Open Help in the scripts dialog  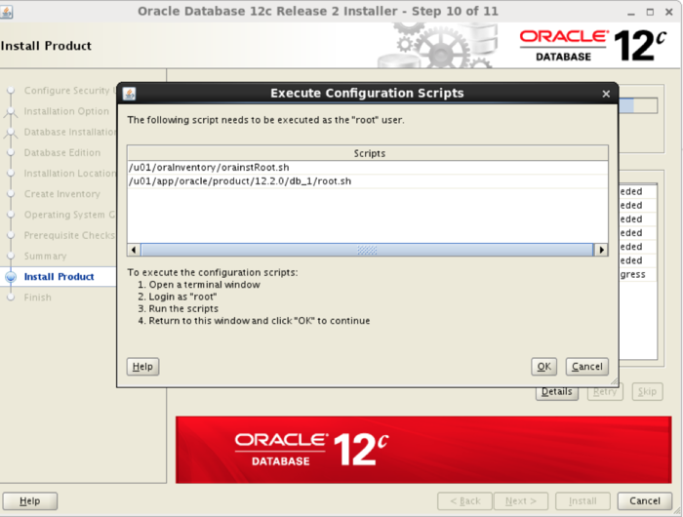142,367
